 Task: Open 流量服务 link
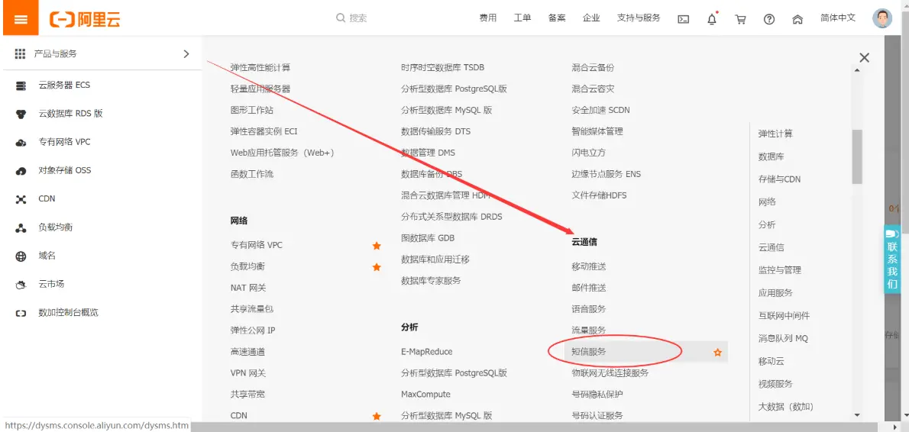(x=588, y=330)
